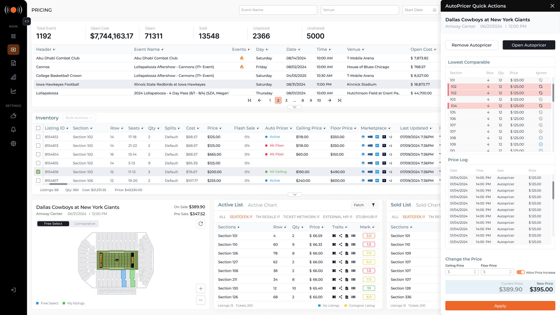Refresh the stadium seating map
The height and width of the screenshot is (315, 560).
coord(201,224)
